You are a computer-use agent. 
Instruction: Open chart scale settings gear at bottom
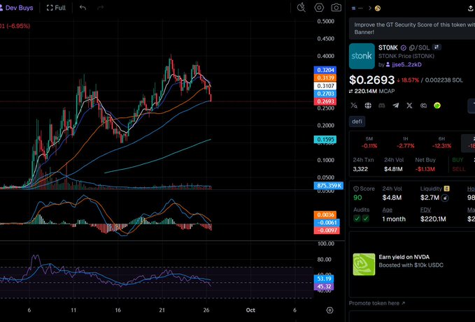coord(330,310)
